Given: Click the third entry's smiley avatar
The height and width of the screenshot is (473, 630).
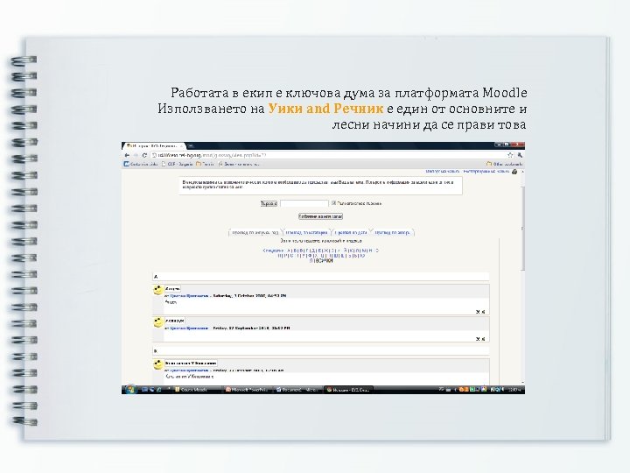Looking at the screenshot, I should (158, 364).
